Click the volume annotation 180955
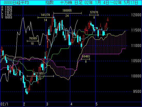This screenshot has height=107, width=142. point(67,11)
